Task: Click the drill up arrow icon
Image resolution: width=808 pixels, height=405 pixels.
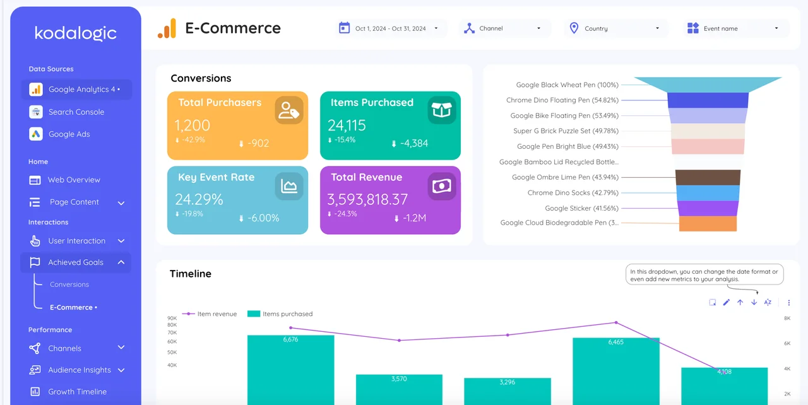Action: (x=740, y=303)
